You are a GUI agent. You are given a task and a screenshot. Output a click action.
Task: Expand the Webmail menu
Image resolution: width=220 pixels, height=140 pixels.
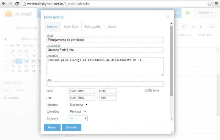[205, 13]
